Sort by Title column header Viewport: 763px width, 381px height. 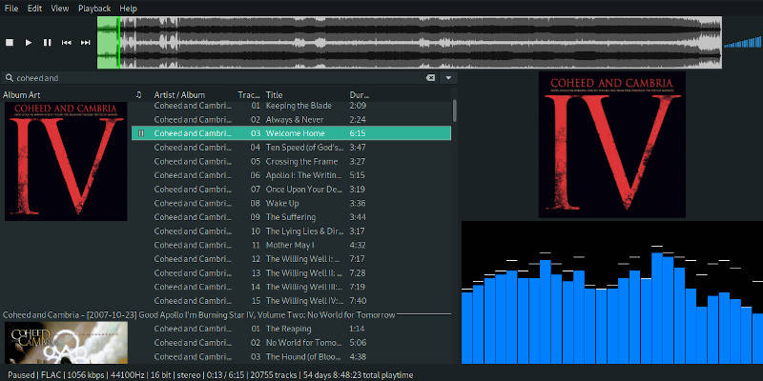coord(274,94)
